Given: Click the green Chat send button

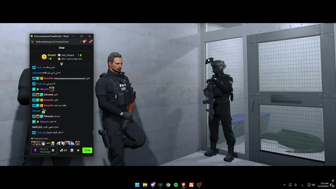Looking at the screenshot, I should coord(87,150).
